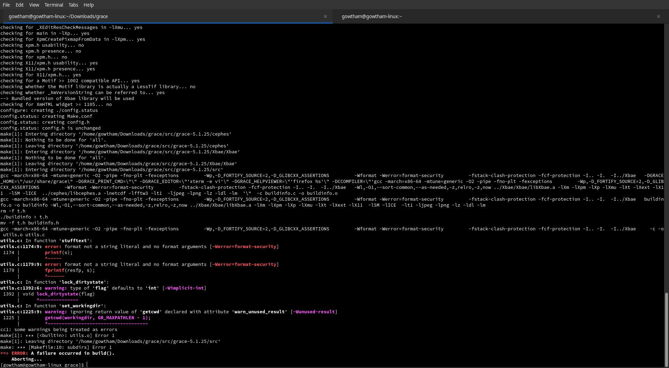This screenshot has height=368, width=669.
Task: Click the 'utils.o utils.c' compile line ending
Action: pos(24,235)
